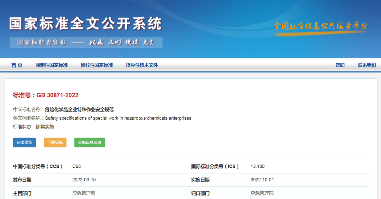Click the Chinese title 危险化学品企业特殊作业安全规范
The height and width of the screenshot is (199, 381).
tap(79, 110)
